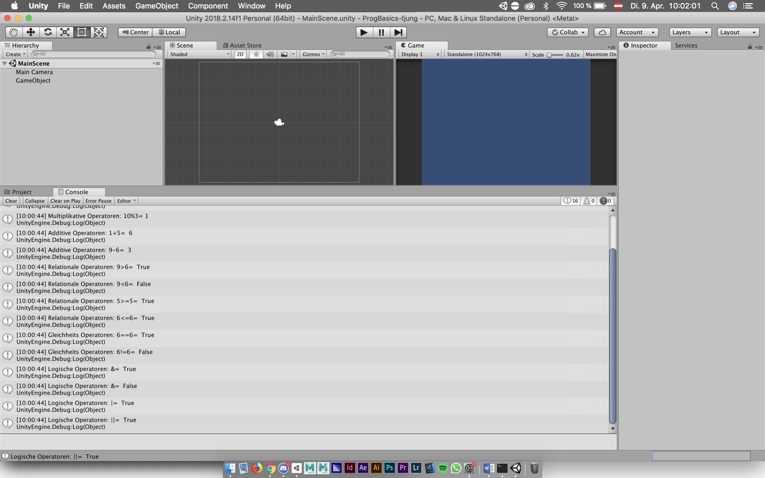Select the Move tool

[x=31, y=32]
